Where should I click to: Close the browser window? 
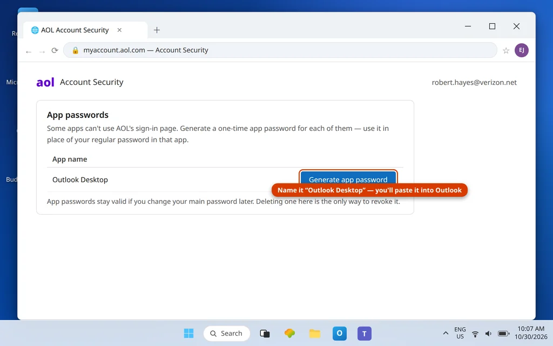click(x=516, y=26)
